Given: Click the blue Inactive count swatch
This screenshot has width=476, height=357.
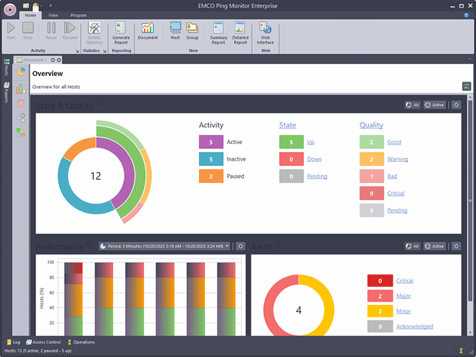Looking at the screenshot, I should tap(211, 159).
